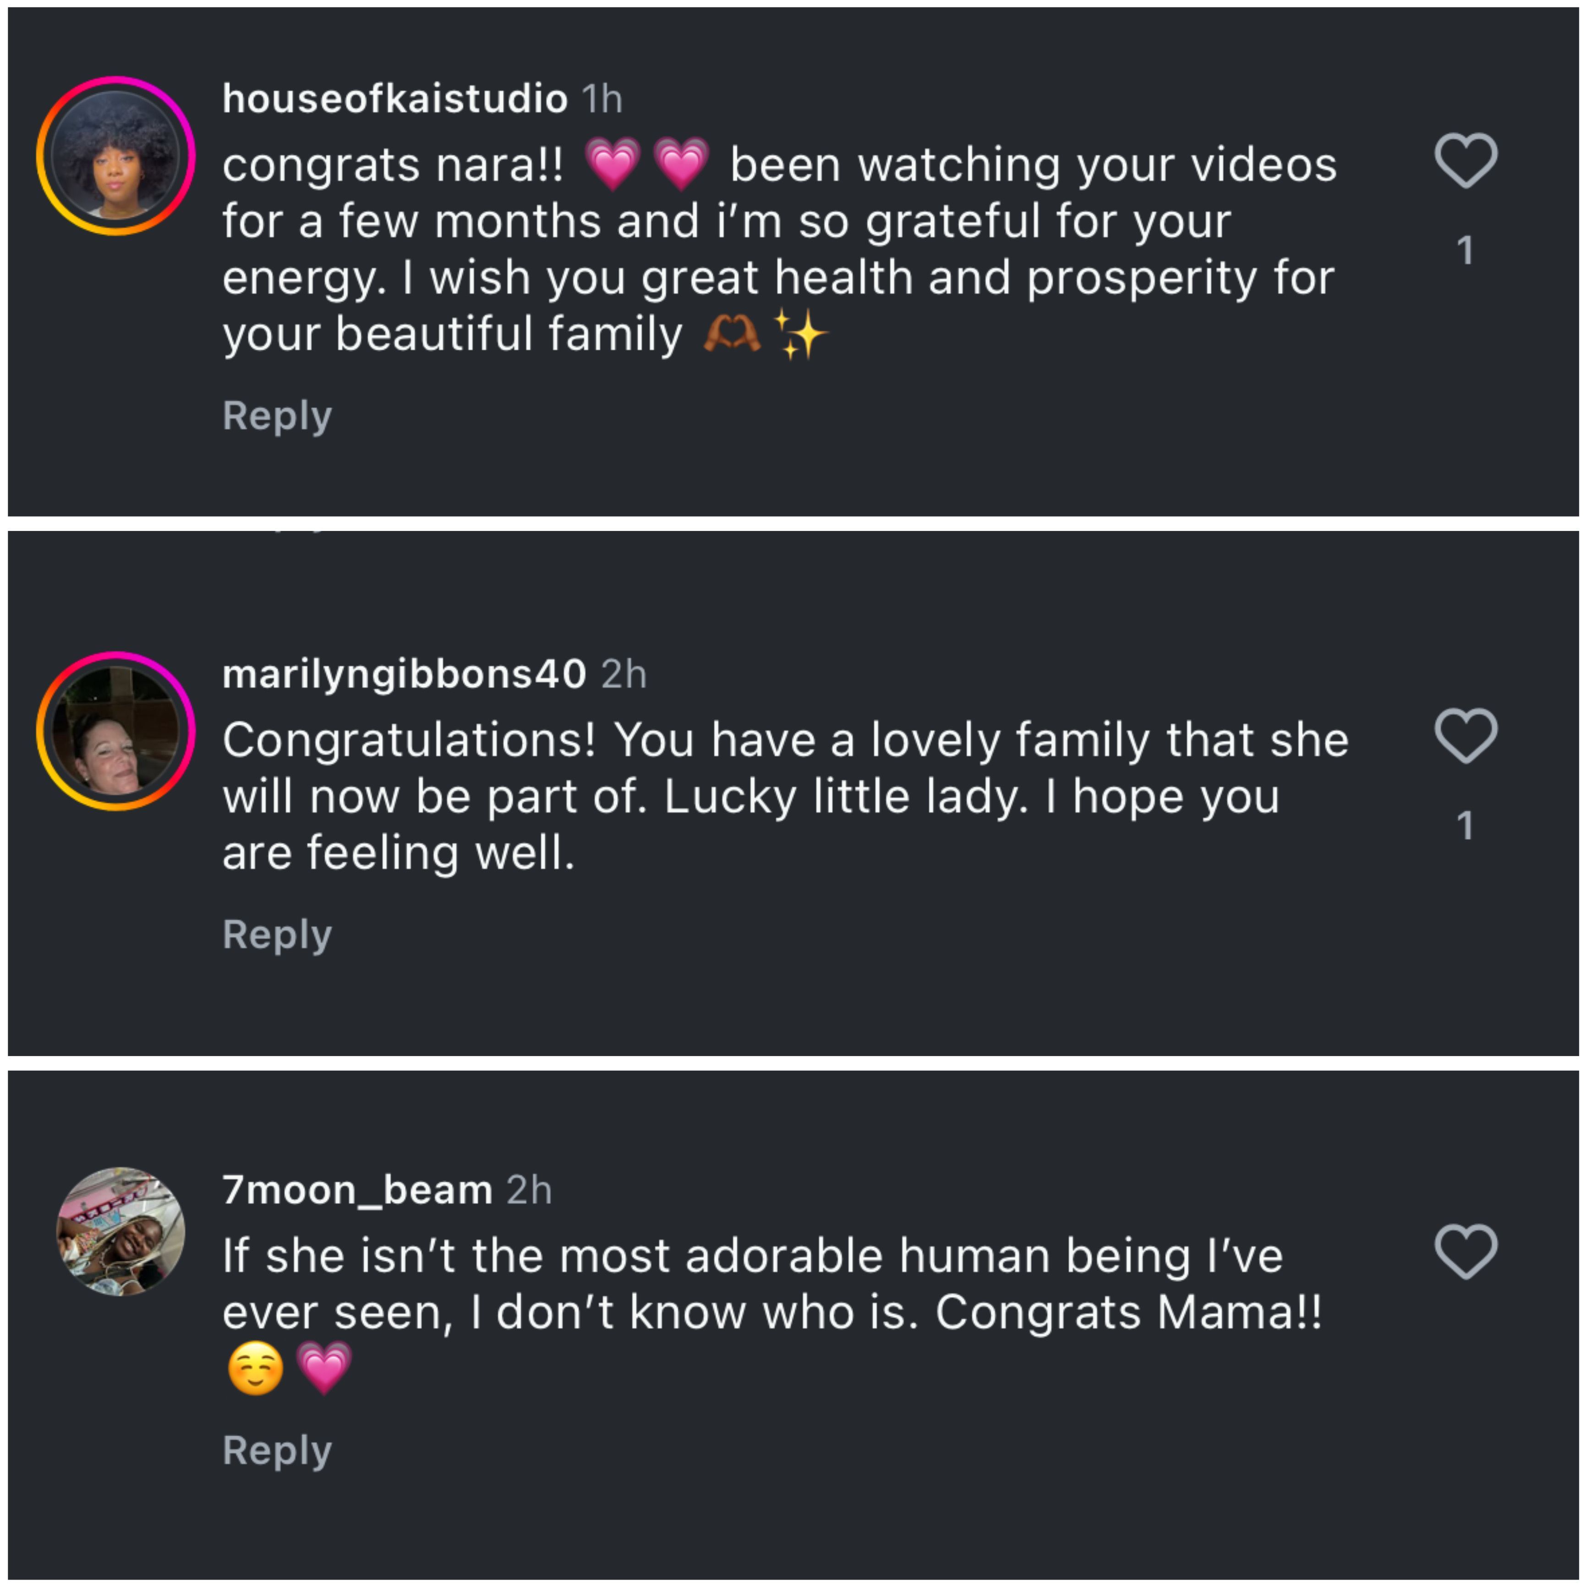View like count on houseofkaistudio's comment

click(1465, 251)
